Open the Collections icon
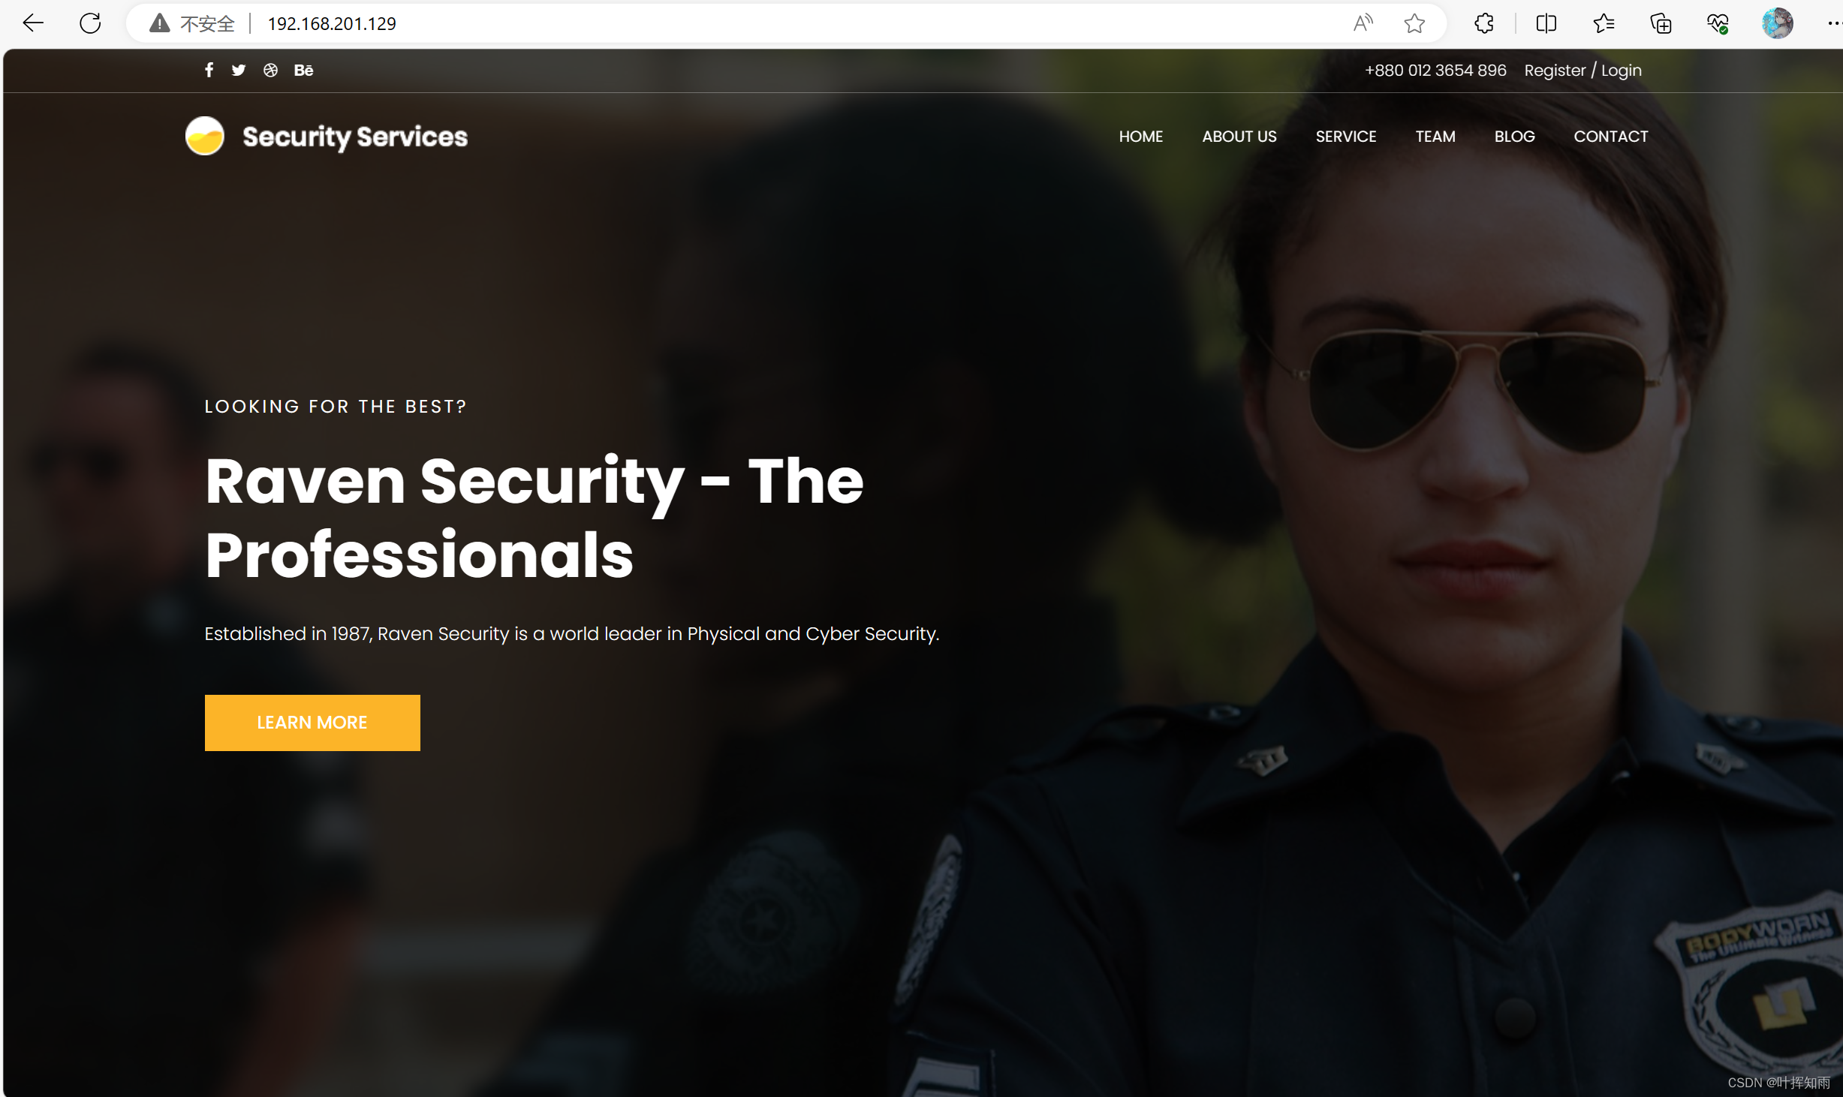 (1661, 23)
